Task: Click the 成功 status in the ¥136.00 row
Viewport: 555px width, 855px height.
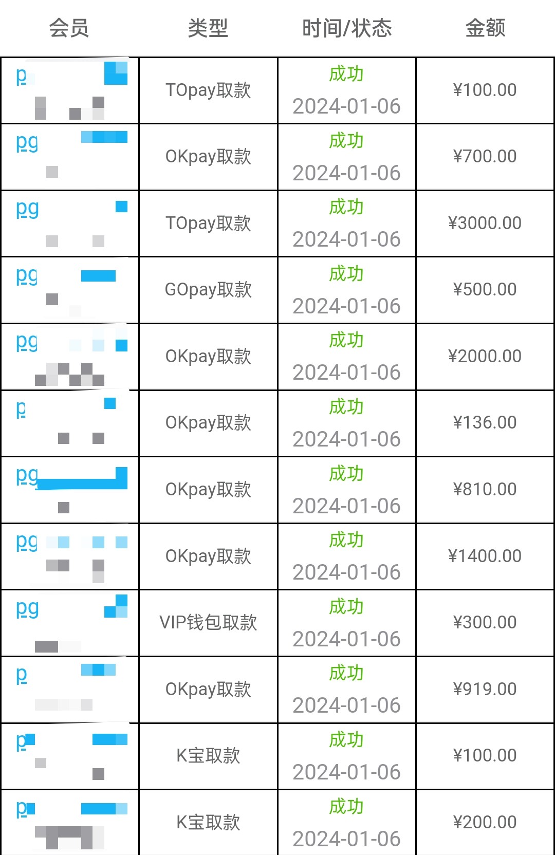Action: pos(346,407)
